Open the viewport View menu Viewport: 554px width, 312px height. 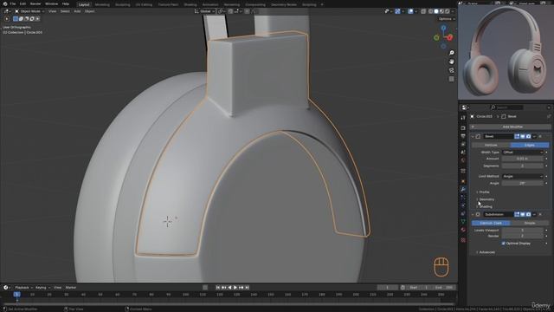coord(52,11)
